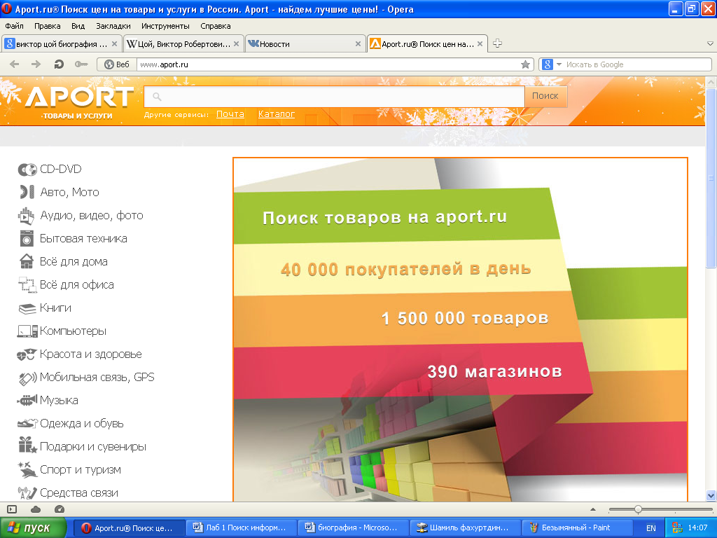Switch to Шамиль фахуртдин taskbar window
The height and width of the screenshot is (538, 717).
464,528
